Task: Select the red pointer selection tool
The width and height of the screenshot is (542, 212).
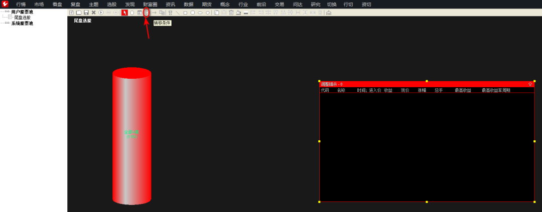Action: (x=125, y=13)
